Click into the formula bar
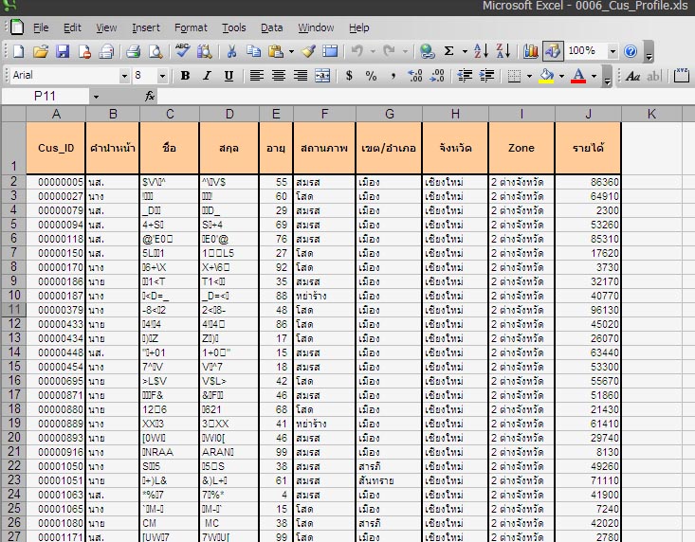 (x=426, y=96)
